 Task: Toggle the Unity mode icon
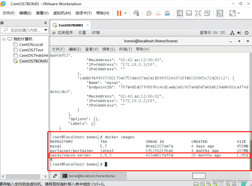[x=207, y=13]
